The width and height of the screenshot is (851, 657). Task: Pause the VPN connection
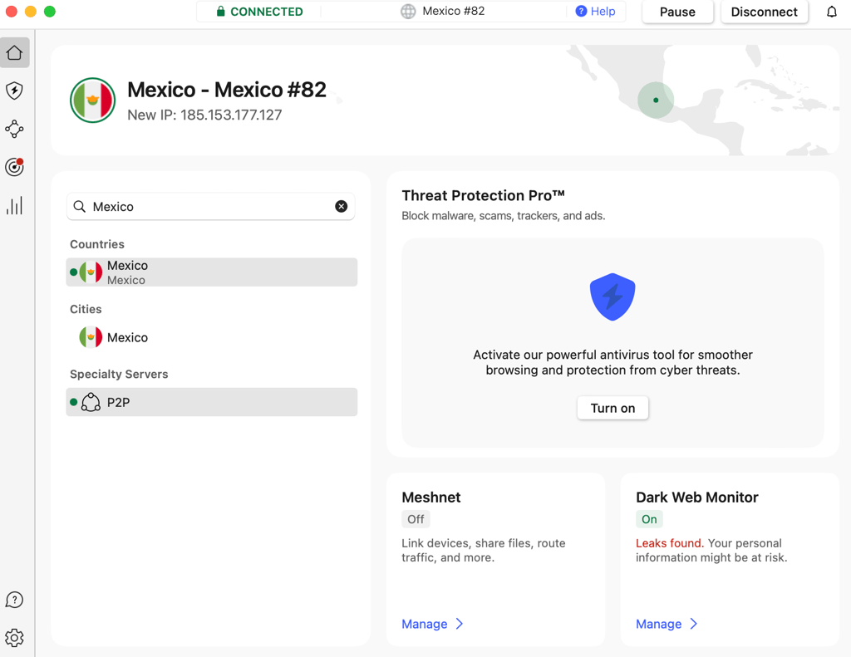(x=677, y=12)
